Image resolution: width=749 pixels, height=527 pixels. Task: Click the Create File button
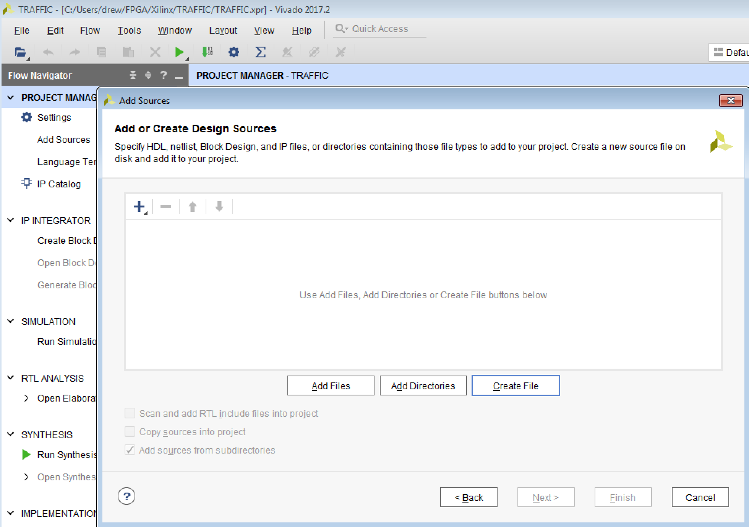tap(516, 385)
